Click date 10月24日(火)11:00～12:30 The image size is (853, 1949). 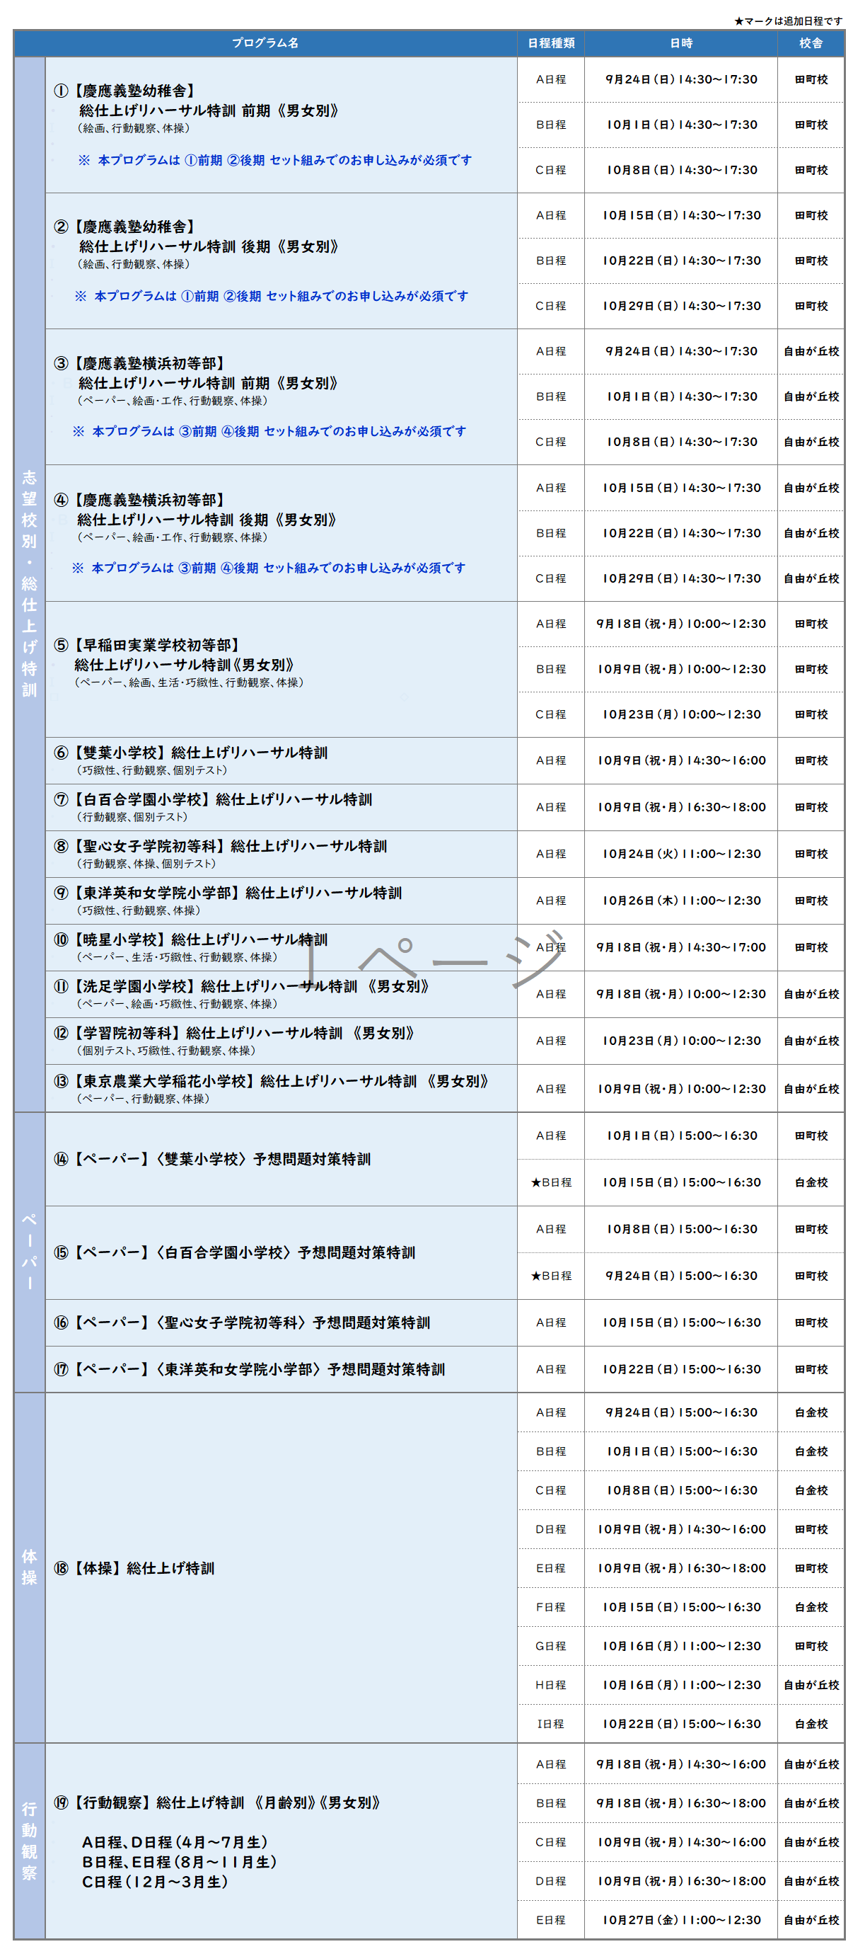point(680,854)
